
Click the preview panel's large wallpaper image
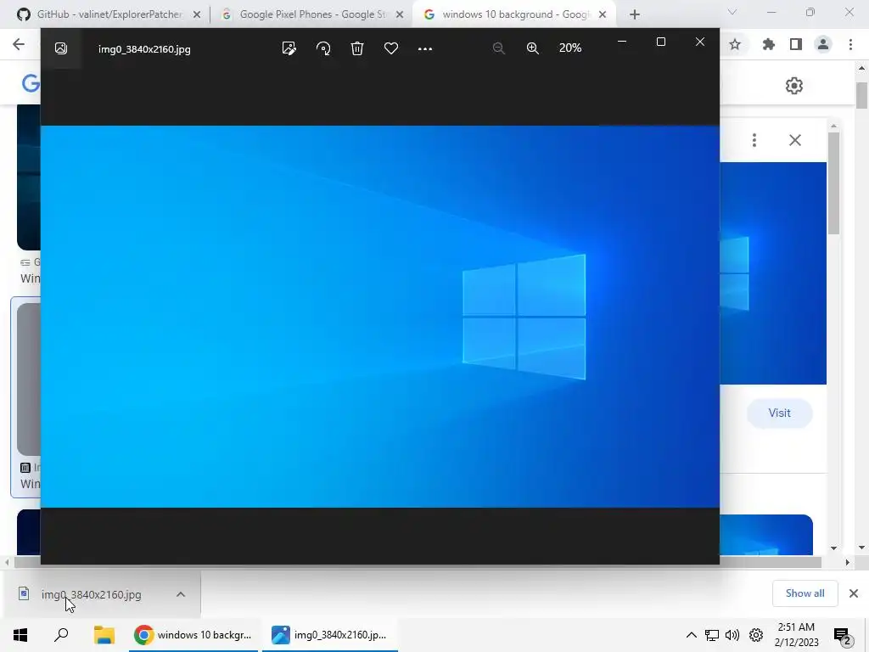pos(773,273)
